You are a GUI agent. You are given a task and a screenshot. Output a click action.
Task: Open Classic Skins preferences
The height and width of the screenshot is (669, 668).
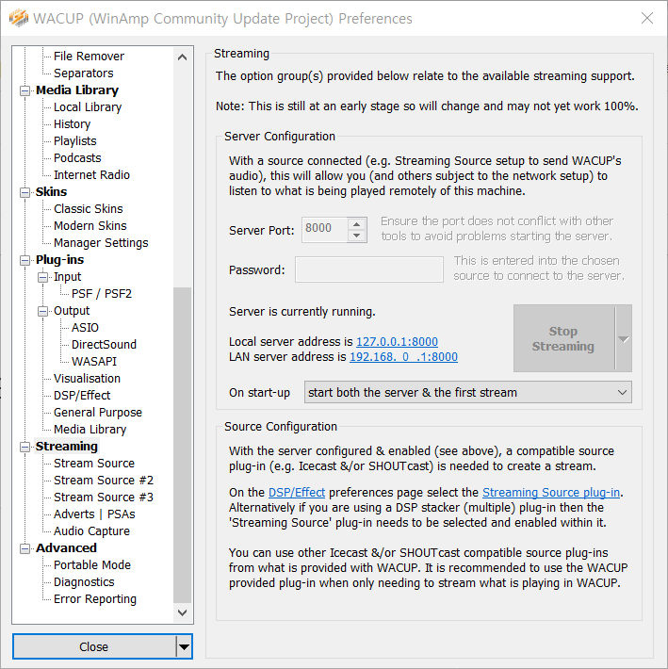tap(89, 209)
